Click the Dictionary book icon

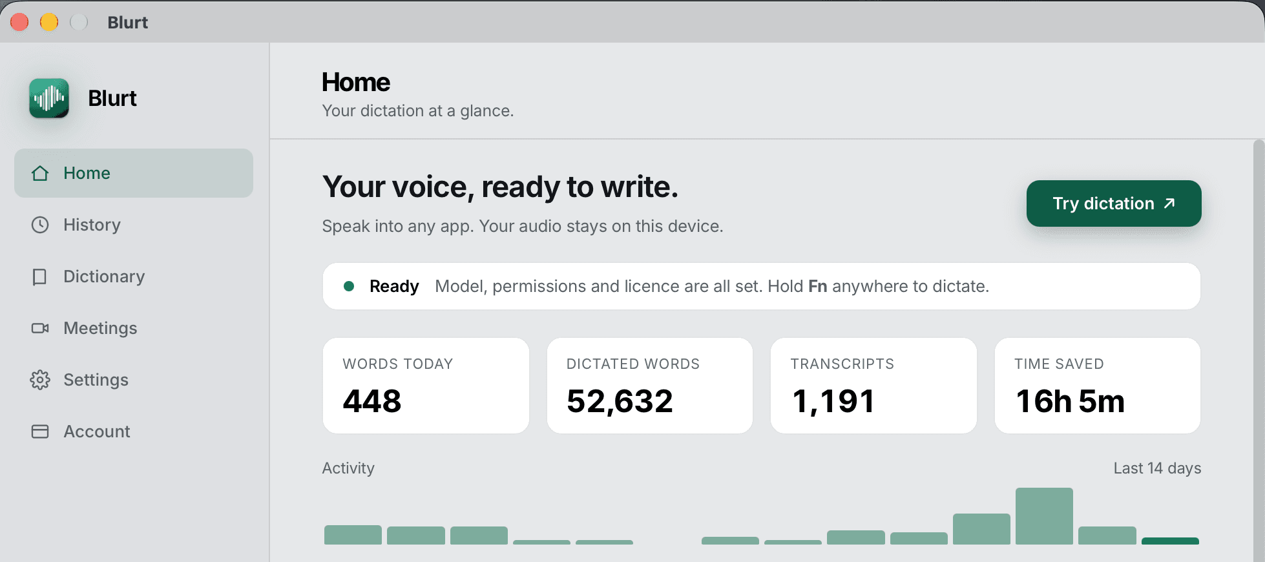[x=40, y=276]
